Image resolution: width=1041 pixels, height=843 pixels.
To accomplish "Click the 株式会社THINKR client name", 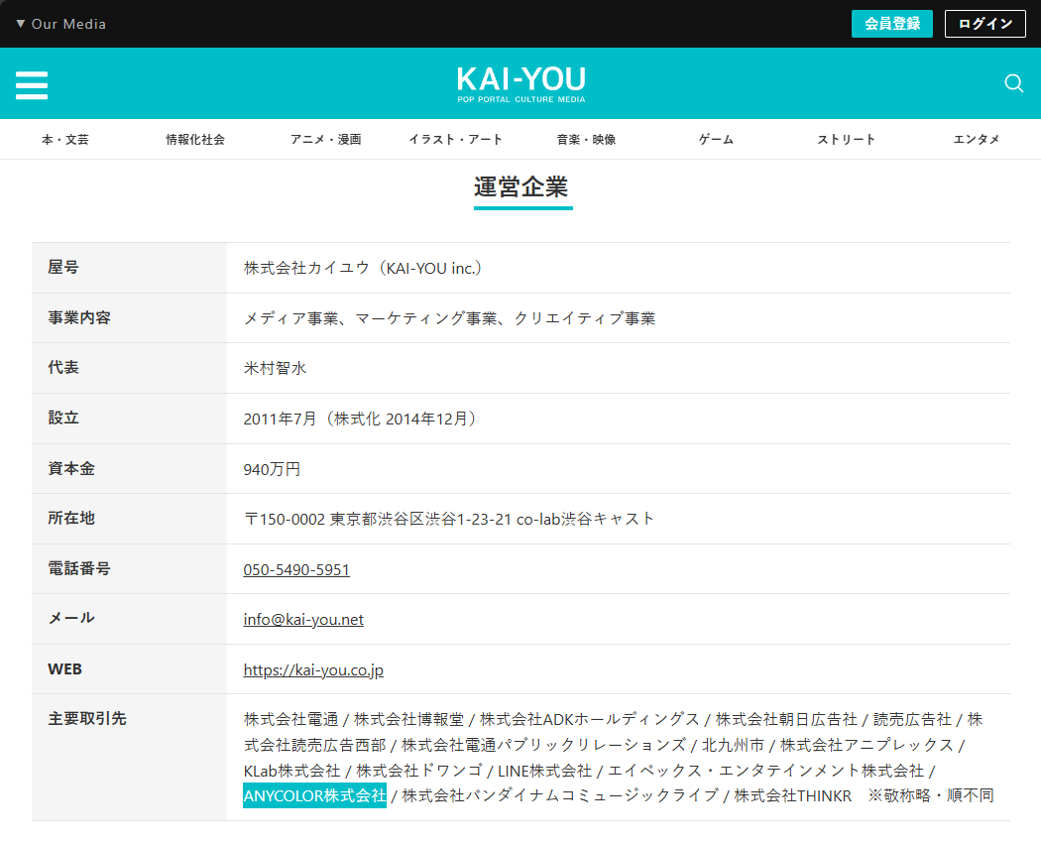I will coord(793,795).
